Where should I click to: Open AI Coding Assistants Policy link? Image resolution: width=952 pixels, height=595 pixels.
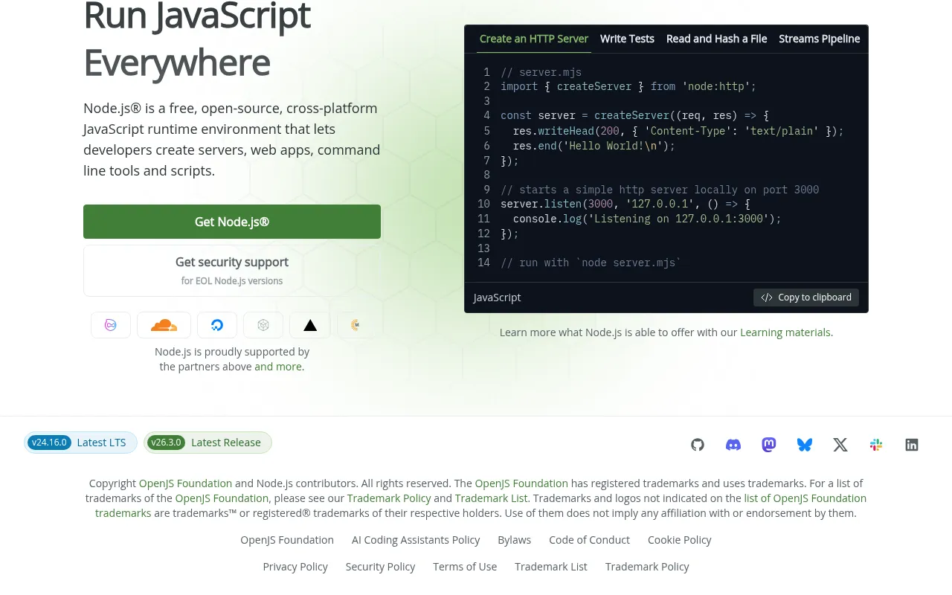(x=416, y=540)
